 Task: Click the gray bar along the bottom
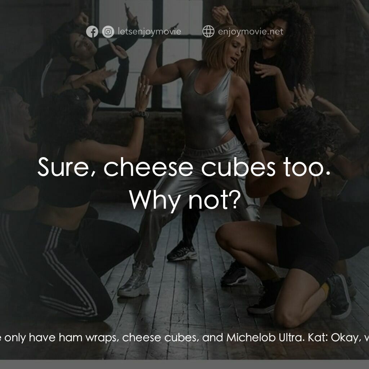click(184, 364)
